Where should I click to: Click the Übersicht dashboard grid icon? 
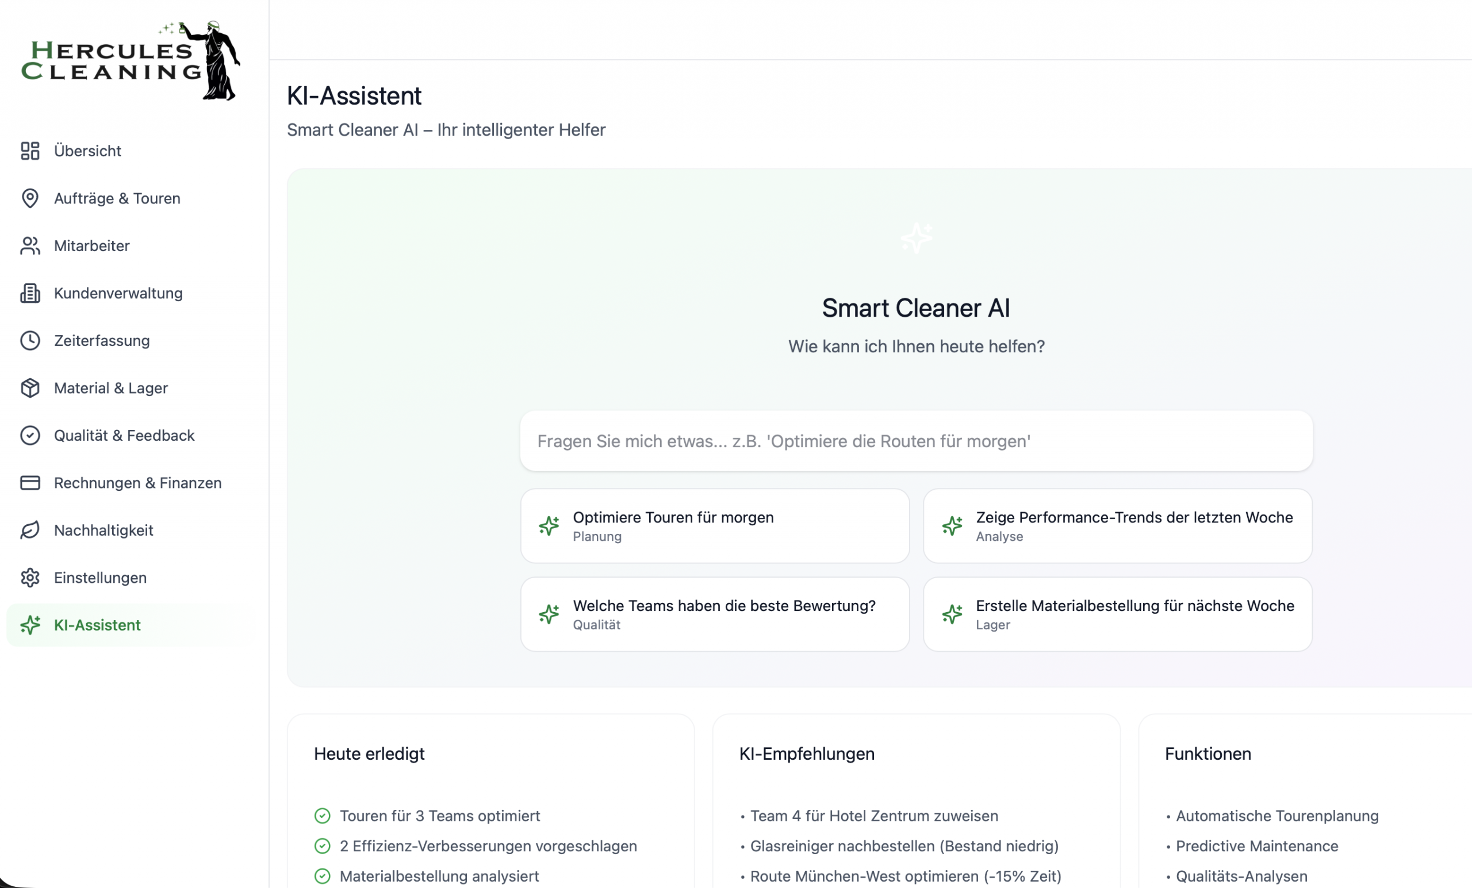pyautogui.click(x=30, y=151)
